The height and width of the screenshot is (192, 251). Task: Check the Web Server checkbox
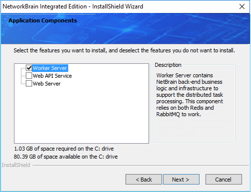coord(29,83)
